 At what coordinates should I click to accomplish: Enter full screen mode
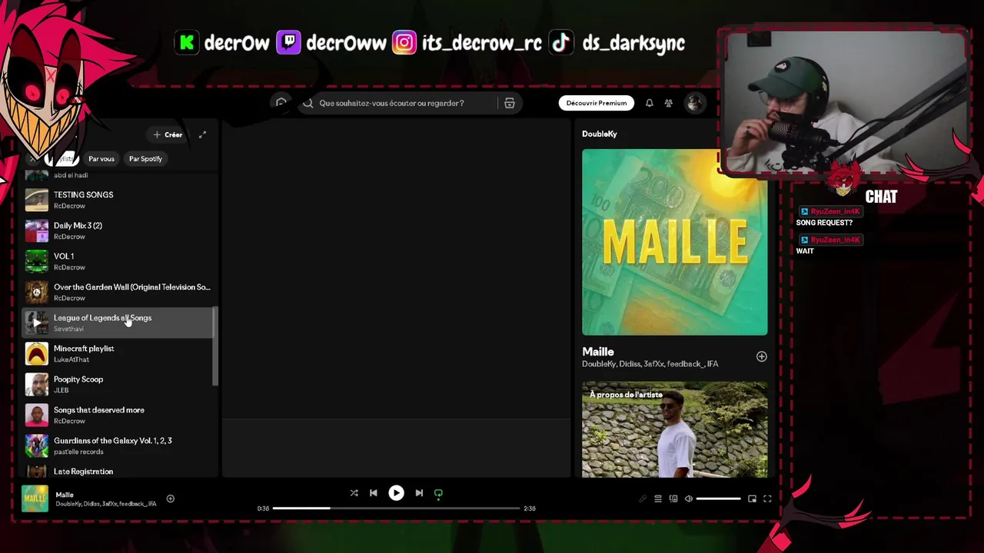click(767, 498)
